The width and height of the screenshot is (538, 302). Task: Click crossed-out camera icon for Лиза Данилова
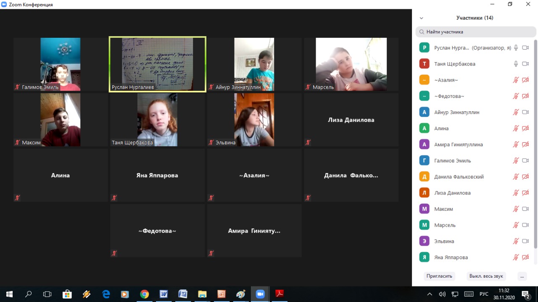tap(525, 193)
